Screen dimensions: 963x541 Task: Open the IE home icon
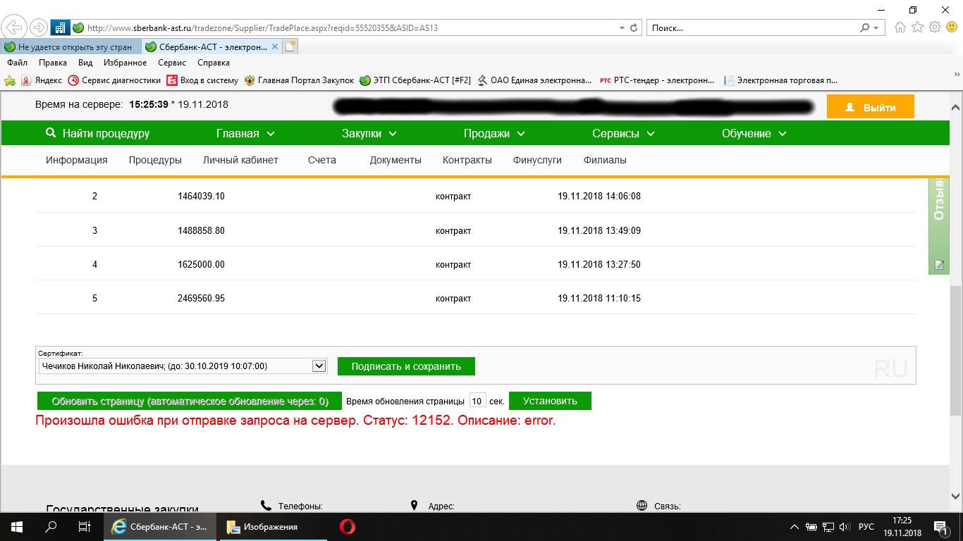point(900,27)
